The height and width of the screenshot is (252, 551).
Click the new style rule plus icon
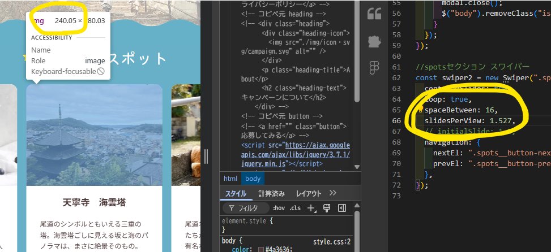pyautogui.click(x=311, y=208)
